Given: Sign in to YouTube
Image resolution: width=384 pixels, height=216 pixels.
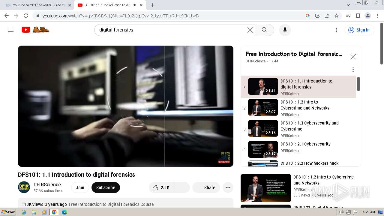Looking at the screenshot, I should point(359,30).
